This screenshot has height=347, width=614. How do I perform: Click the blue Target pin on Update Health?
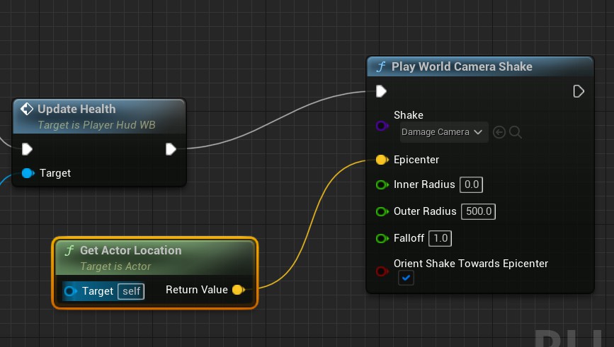28,173
